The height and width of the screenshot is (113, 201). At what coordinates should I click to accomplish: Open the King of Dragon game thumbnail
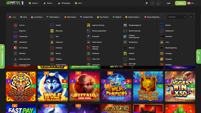pos(148,86)
